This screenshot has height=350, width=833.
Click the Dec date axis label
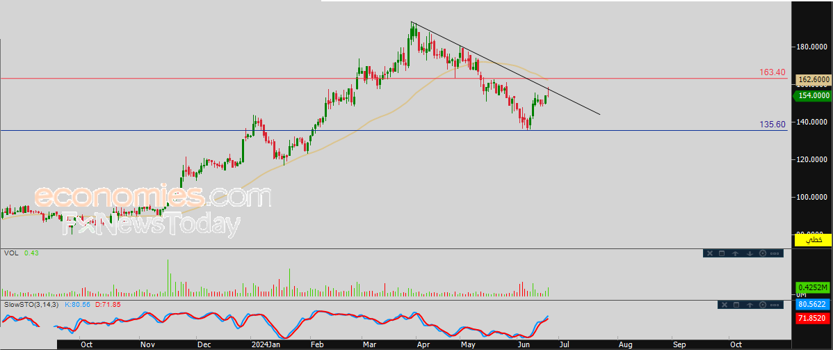[x=202, y=344]
